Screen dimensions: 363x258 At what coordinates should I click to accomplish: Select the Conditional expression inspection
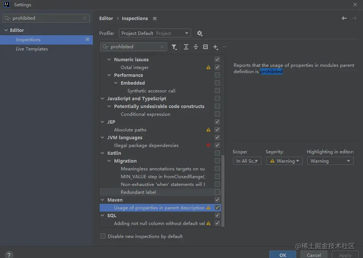pyautogui.click(x=160, y=114)
